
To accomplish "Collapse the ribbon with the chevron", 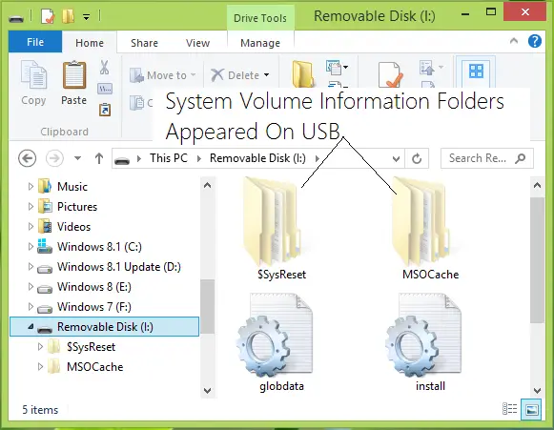I will pos(514,41).
